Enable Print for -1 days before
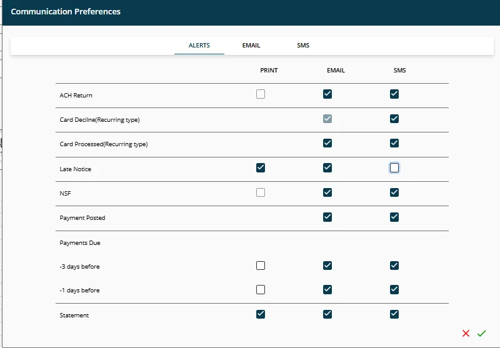Screen dimensions: 500x348 pyautogui.click(x=261, y=290)
